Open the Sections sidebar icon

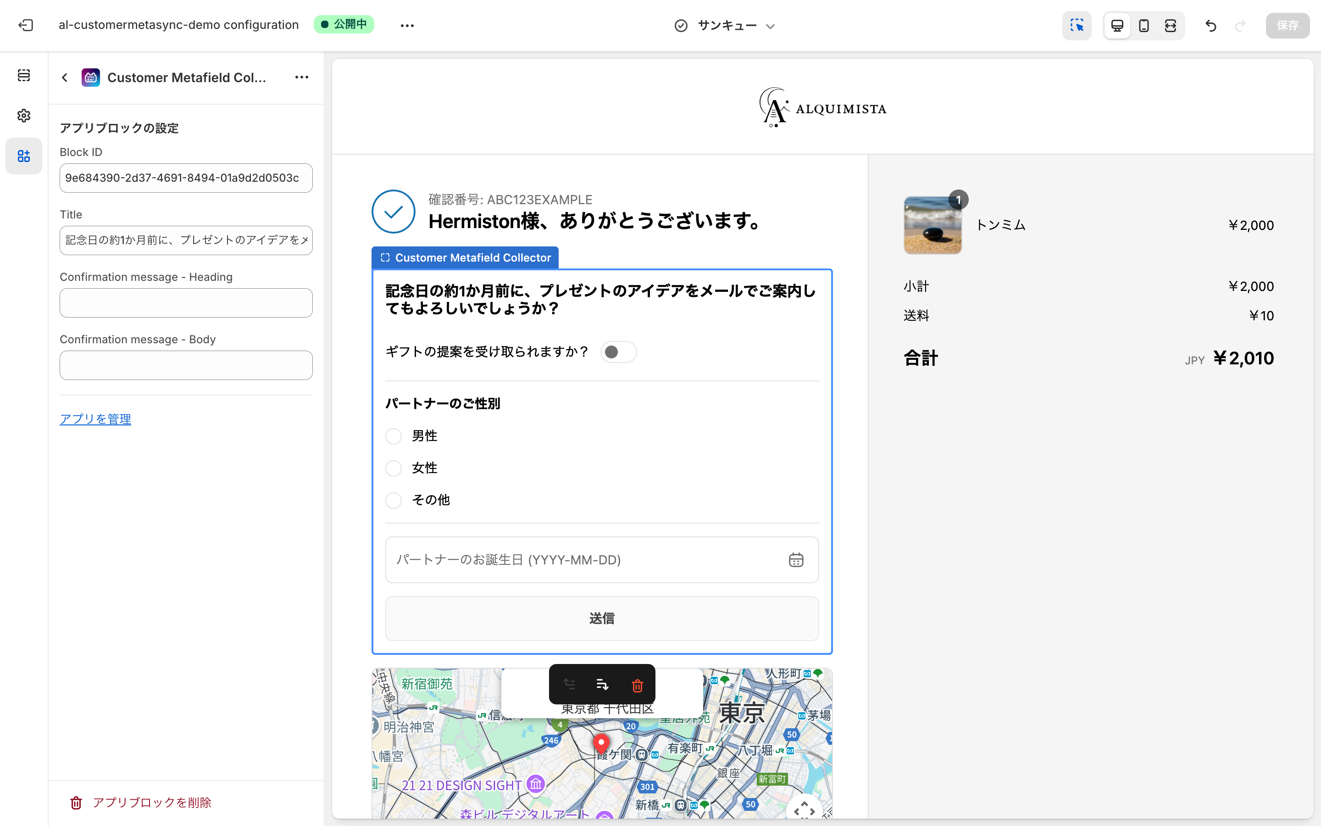click(24, 75)
